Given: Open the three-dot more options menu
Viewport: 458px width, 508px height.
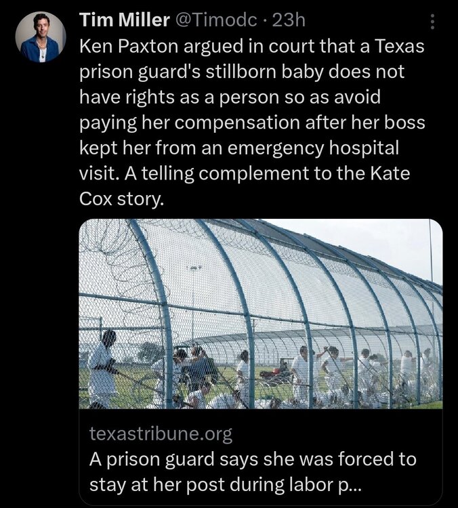Looking at the screenshot, I should pos(432,22).
